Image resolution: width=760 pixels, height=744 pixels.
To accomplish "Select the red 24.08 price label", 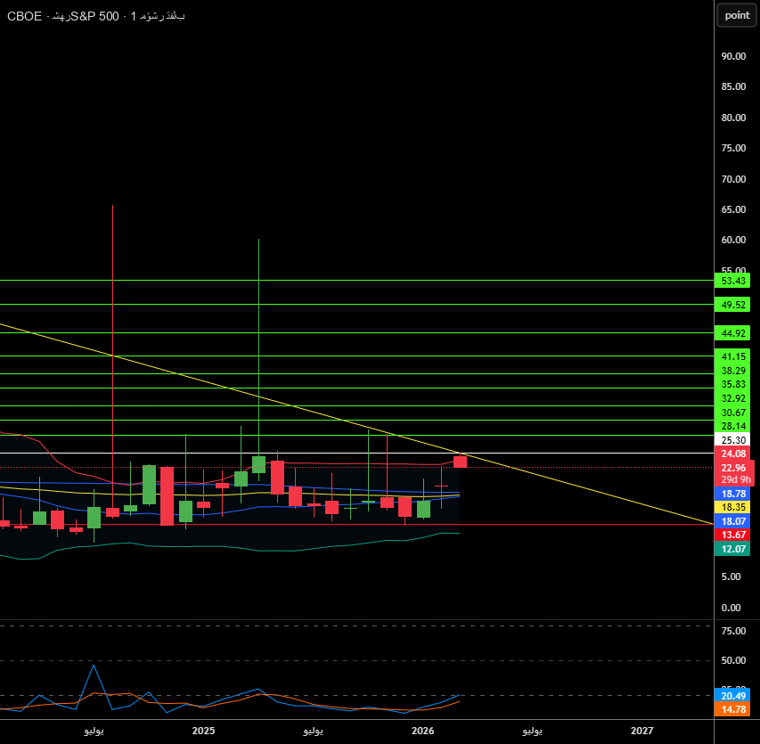I will (733, 454).
